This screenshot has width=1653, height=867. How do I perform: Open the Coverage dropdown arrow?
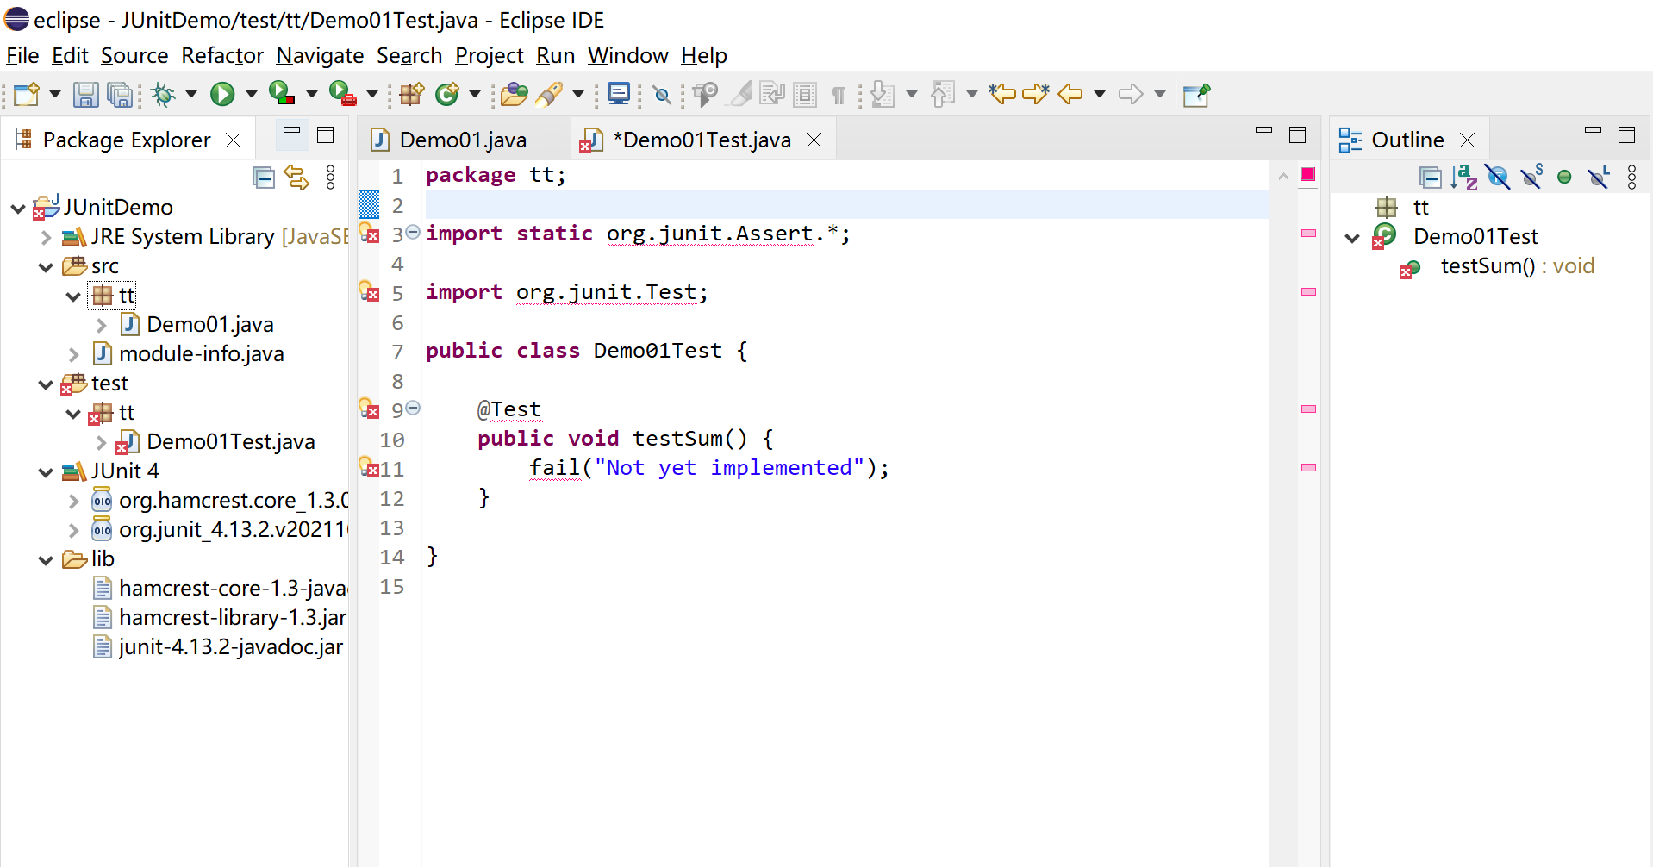pos(312,94)
